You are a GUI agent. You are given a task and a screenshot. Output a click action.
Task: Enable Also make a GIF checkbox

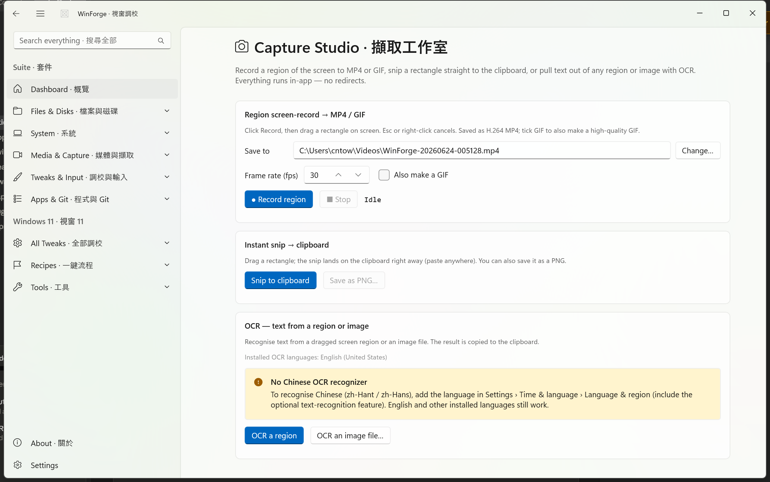pos(384,175)
